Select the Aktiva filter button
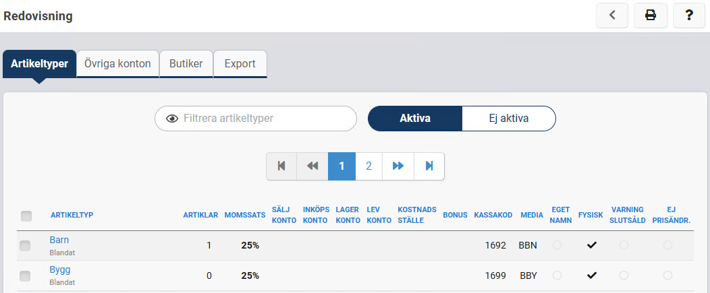Image resolution: width=710 pixels, height=293 pixels. 415,119
